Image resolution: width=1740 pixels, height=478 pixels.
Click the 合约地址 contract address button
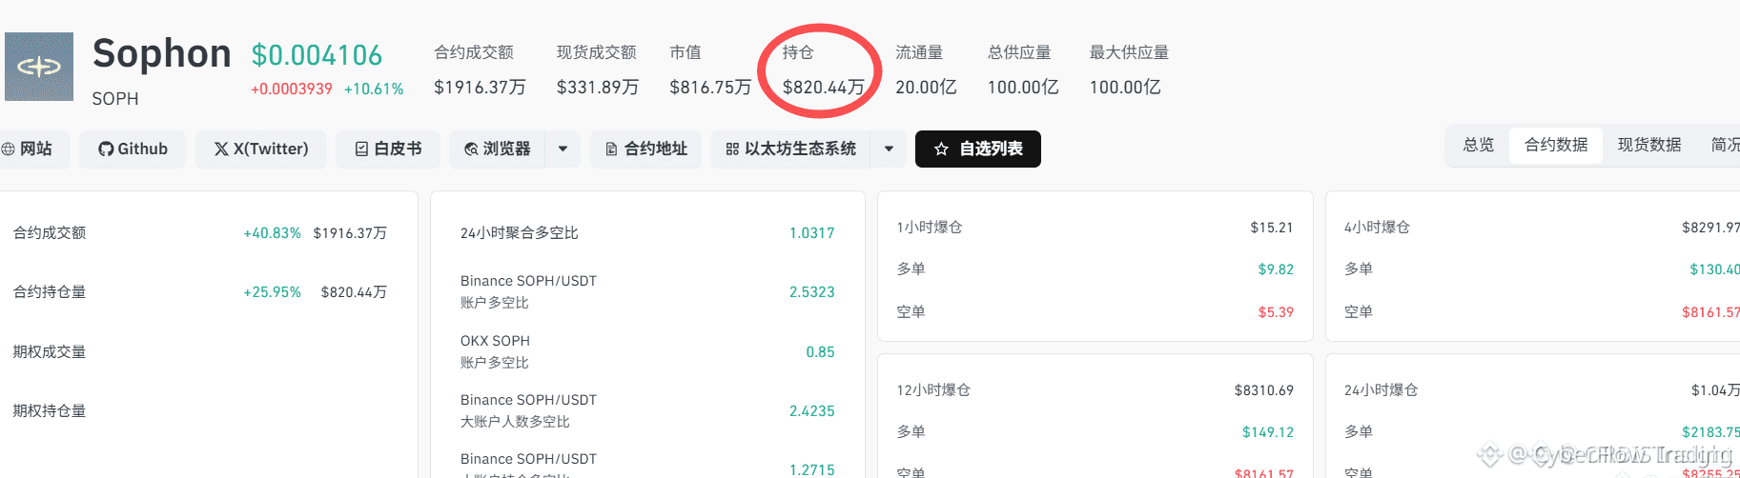[x=646, y=149]
